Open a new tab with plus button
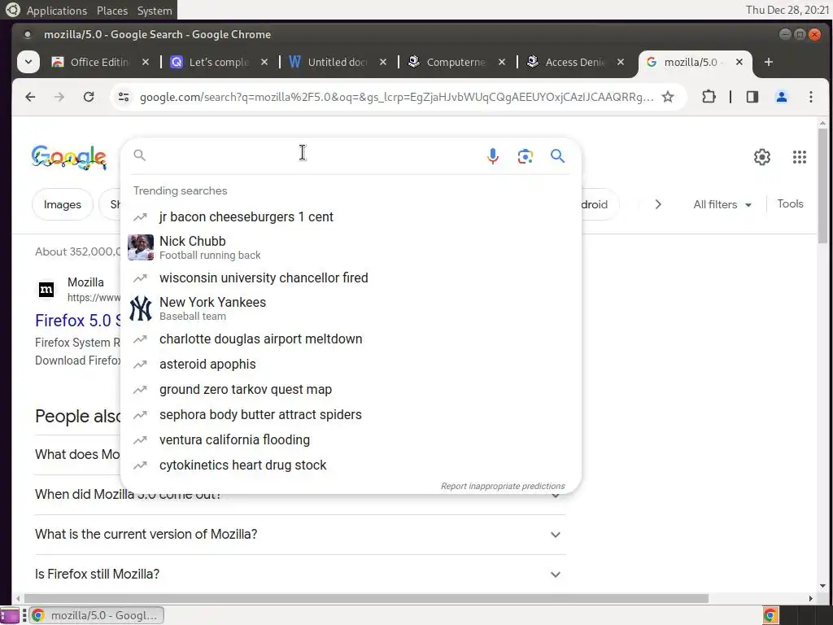The width and height of the screenshot is (833, 625). tap(768, 62)
